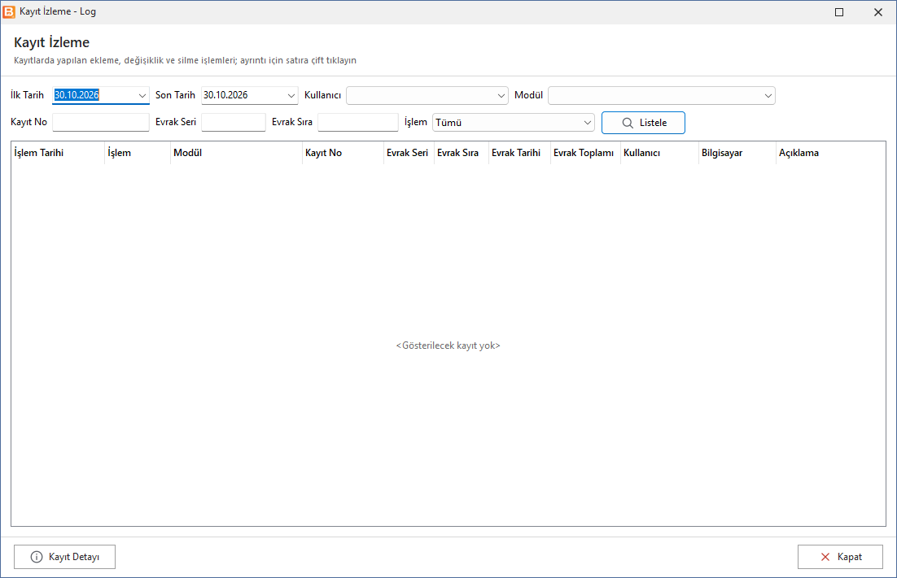Expand the Modül dropdown list
Image resolution: width=897 pixels, height=578 pixels.
[768, 95]
